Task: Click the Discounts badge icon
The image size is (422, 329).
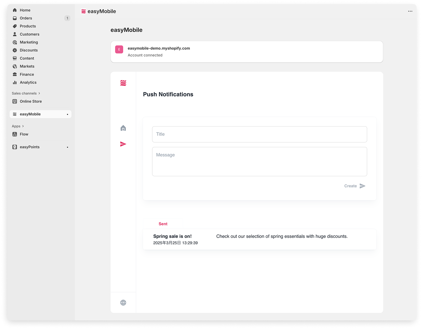Action: pos(15,50)
